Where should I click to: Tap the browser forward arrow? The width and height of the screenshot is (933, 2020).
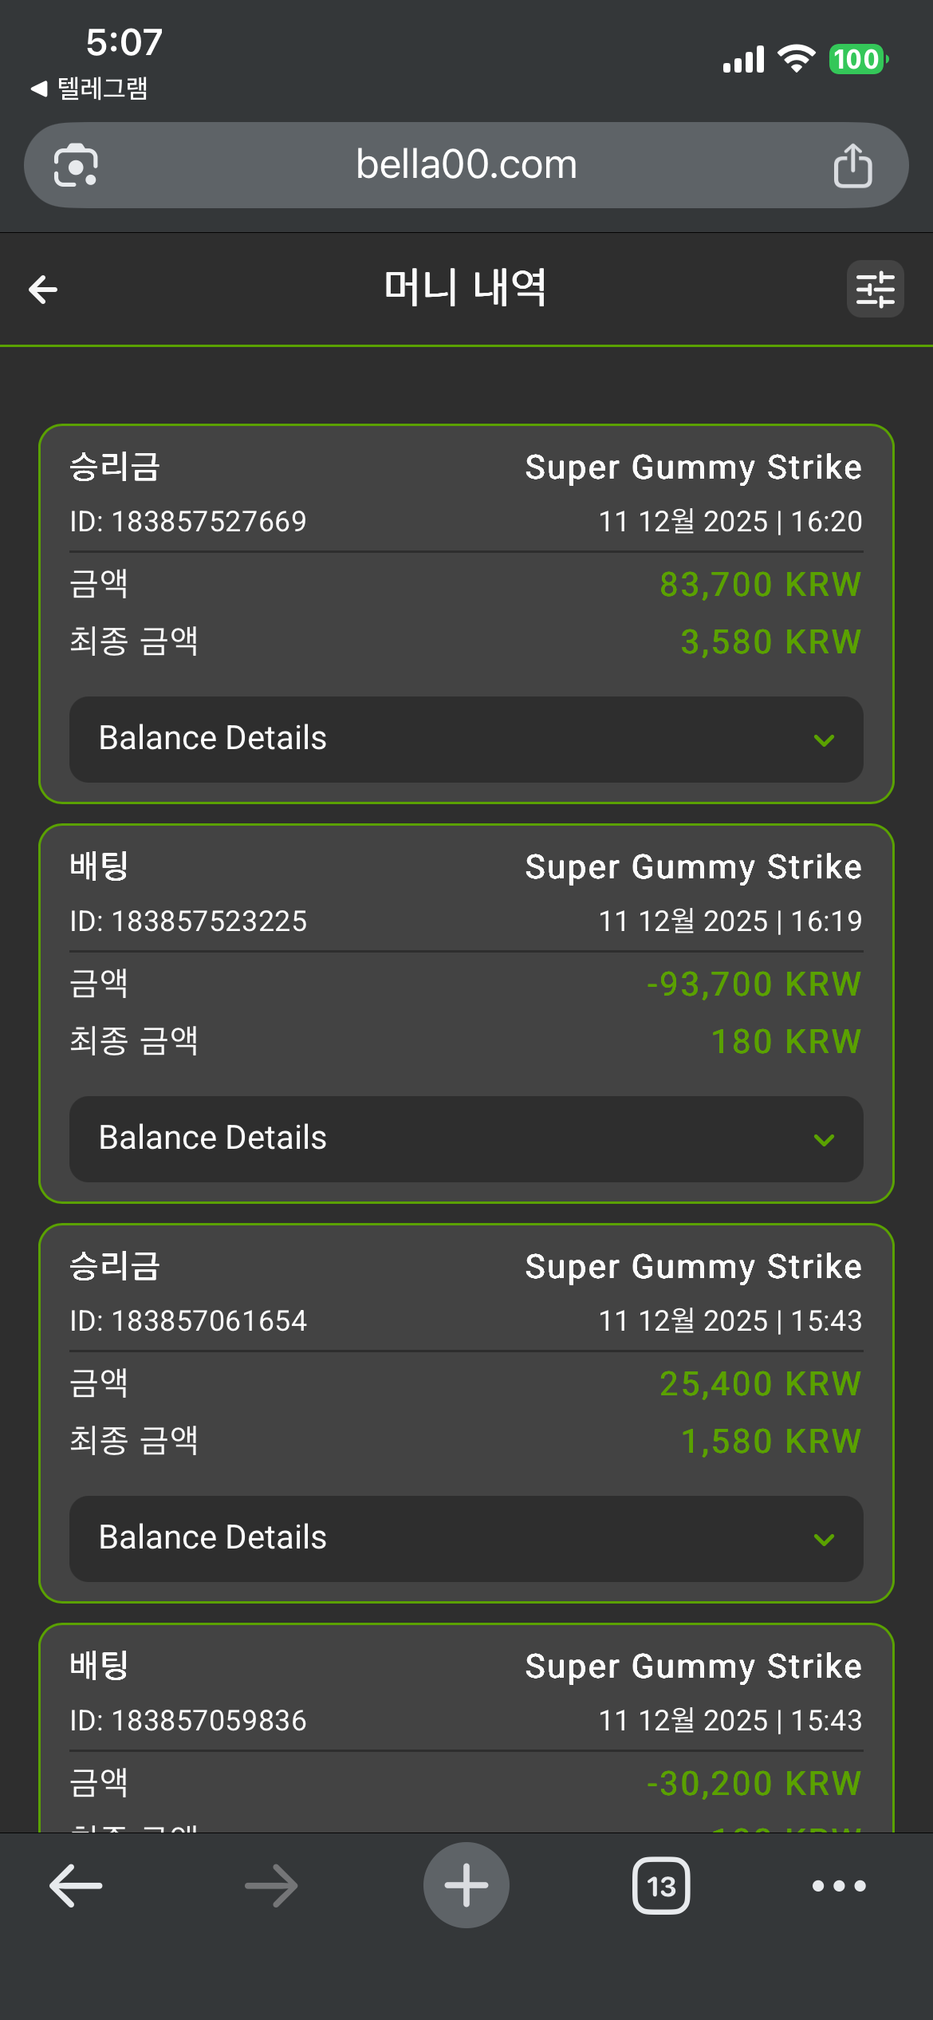[271, 1886]
